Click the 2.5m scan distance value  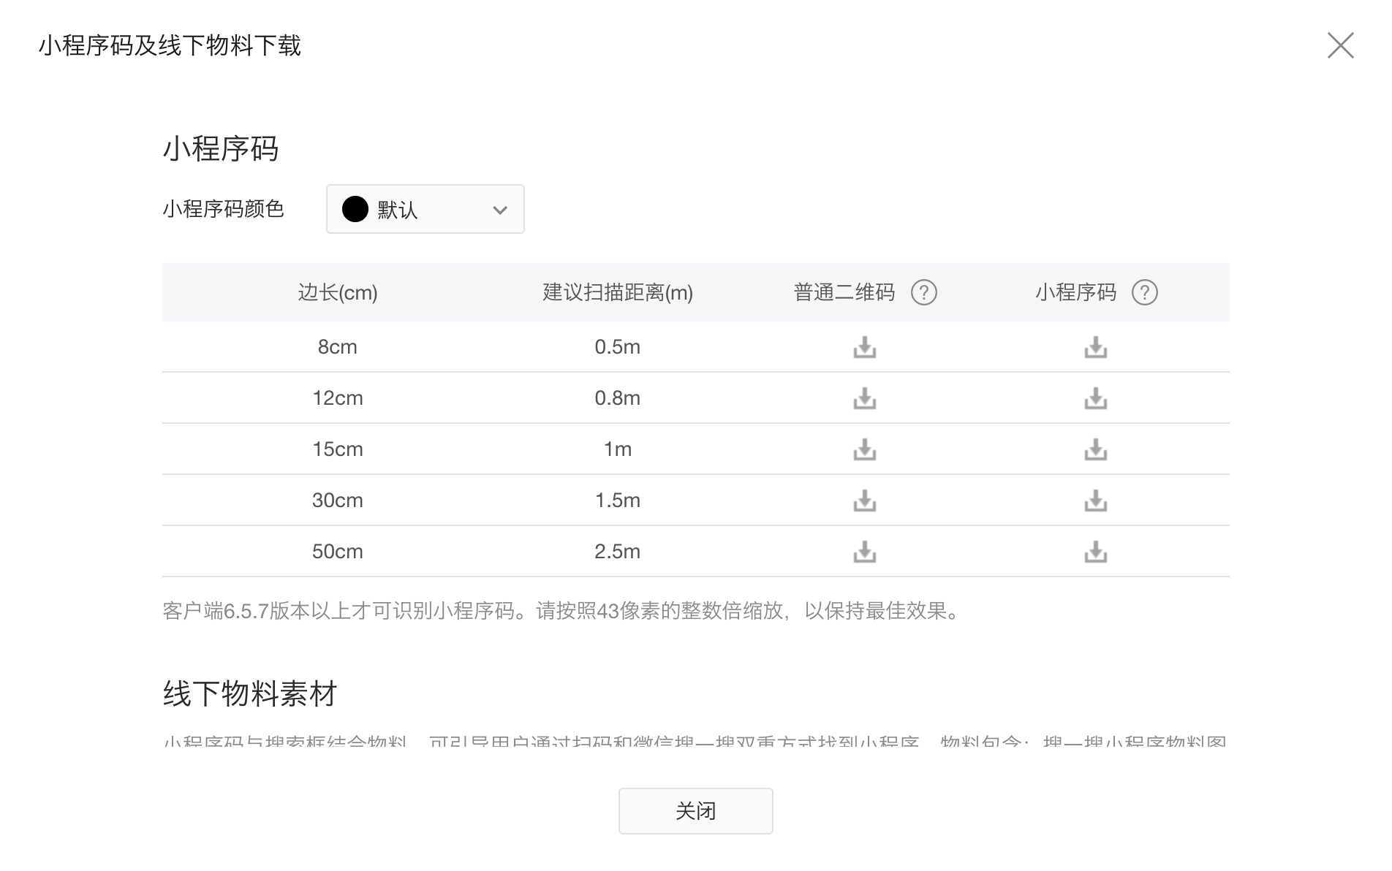[618, 552]
